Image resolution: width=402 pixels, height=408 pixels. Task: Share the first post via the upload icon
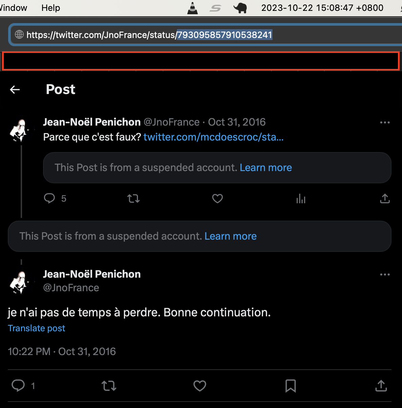385,199
